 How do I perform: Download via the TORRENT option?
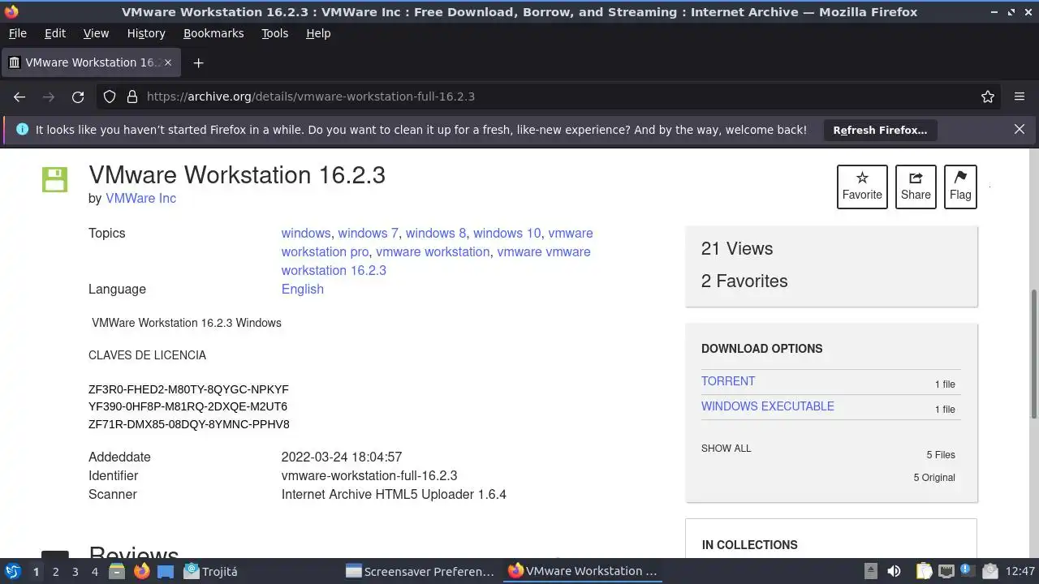[x=728, y=381]
